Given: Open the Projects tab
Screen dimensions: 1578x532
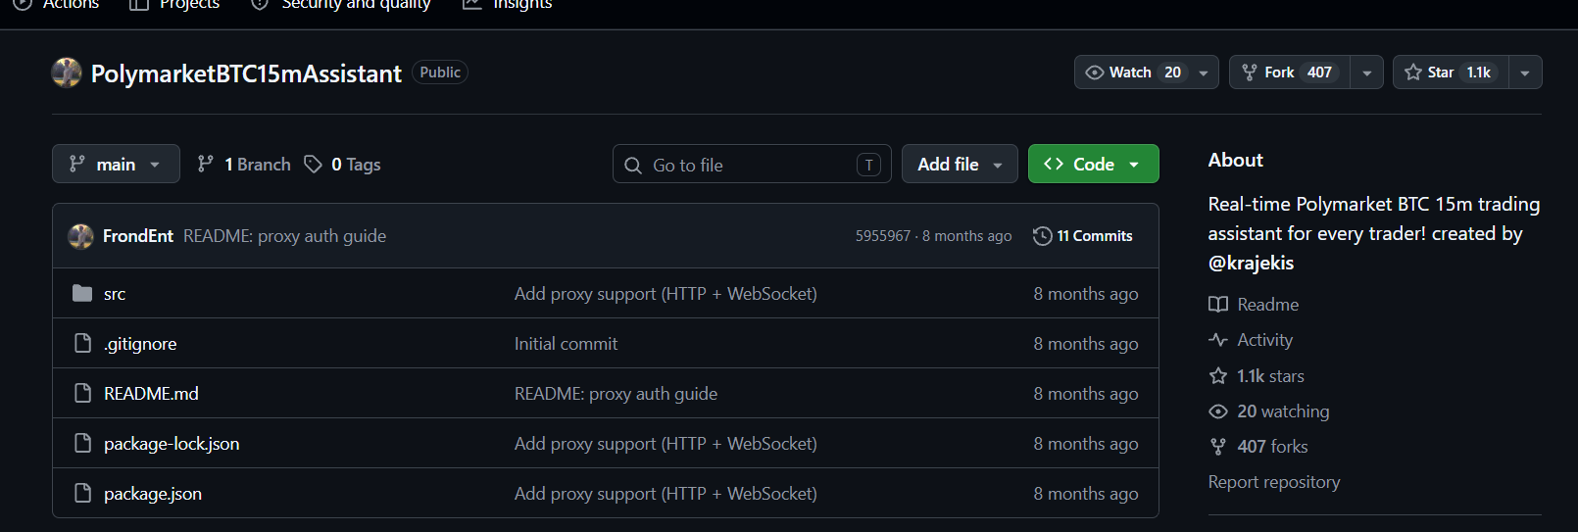Looking at the screenshot, I should click(x=174, y=5).
